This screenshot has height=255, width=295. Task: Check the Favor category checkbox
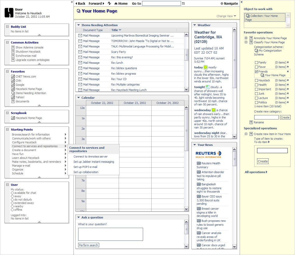click(x=256, y=67)
